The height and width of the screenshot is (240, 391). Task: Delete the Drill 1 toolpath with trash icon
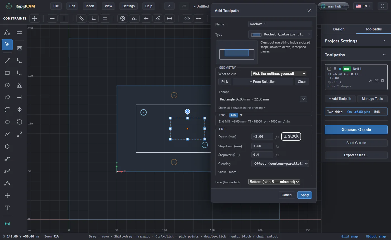pos(383,81)
